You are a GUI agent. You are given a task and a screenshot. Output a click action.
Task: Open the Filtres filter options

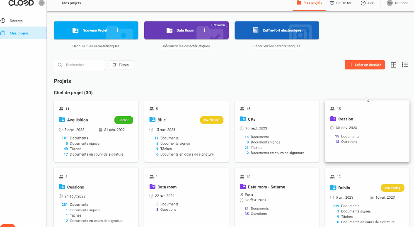[x=121, y=65]
